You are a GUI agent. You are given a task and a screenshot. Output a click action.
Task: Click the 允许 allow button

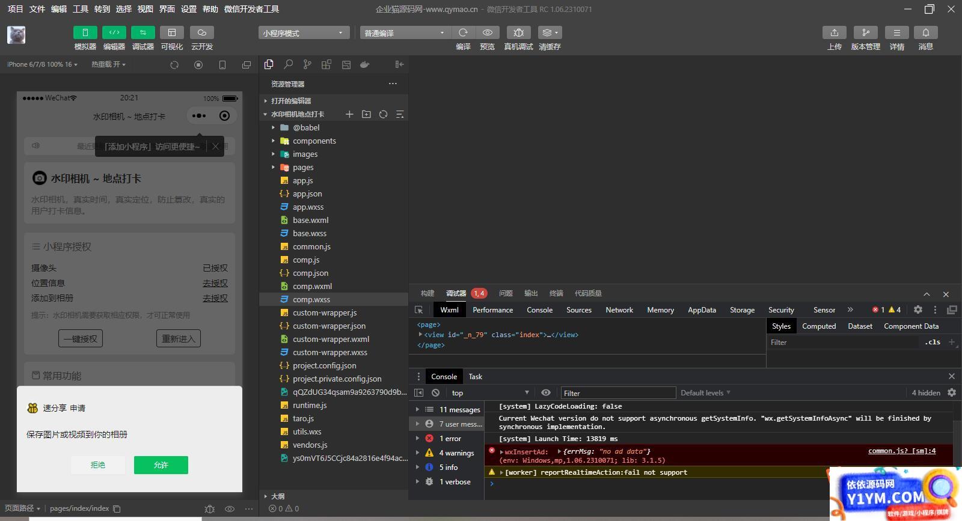tap(161, 465)
